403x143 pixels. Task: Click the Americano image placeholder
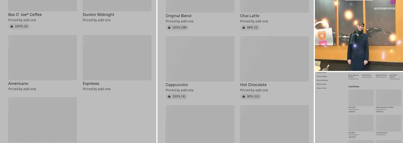[43, 57]
